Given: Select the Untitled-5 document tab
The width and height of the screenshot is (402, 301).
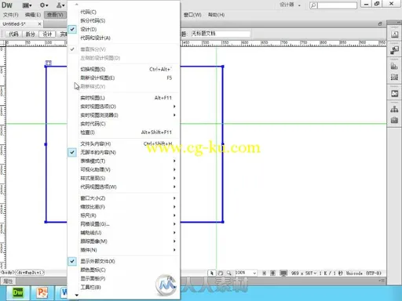Looking at the screenshot, I should tap(14, 24).
